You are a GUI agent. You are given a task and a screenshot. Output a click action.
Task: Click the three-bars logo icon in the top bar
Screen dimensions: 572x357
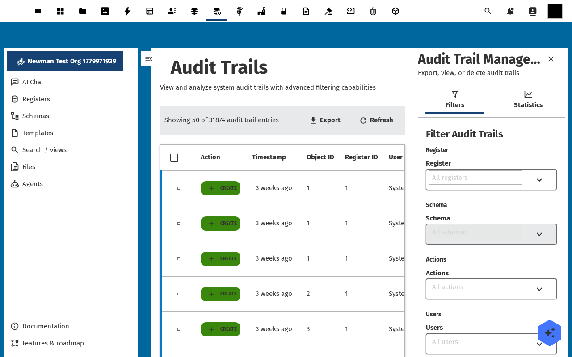click(38, 11)
